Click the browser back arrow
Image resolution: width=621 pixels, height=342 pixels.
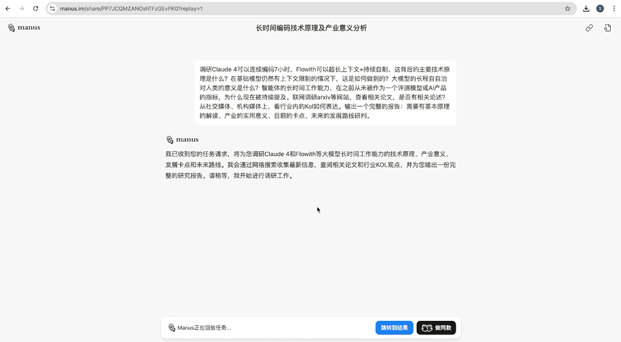coord(8,8)
